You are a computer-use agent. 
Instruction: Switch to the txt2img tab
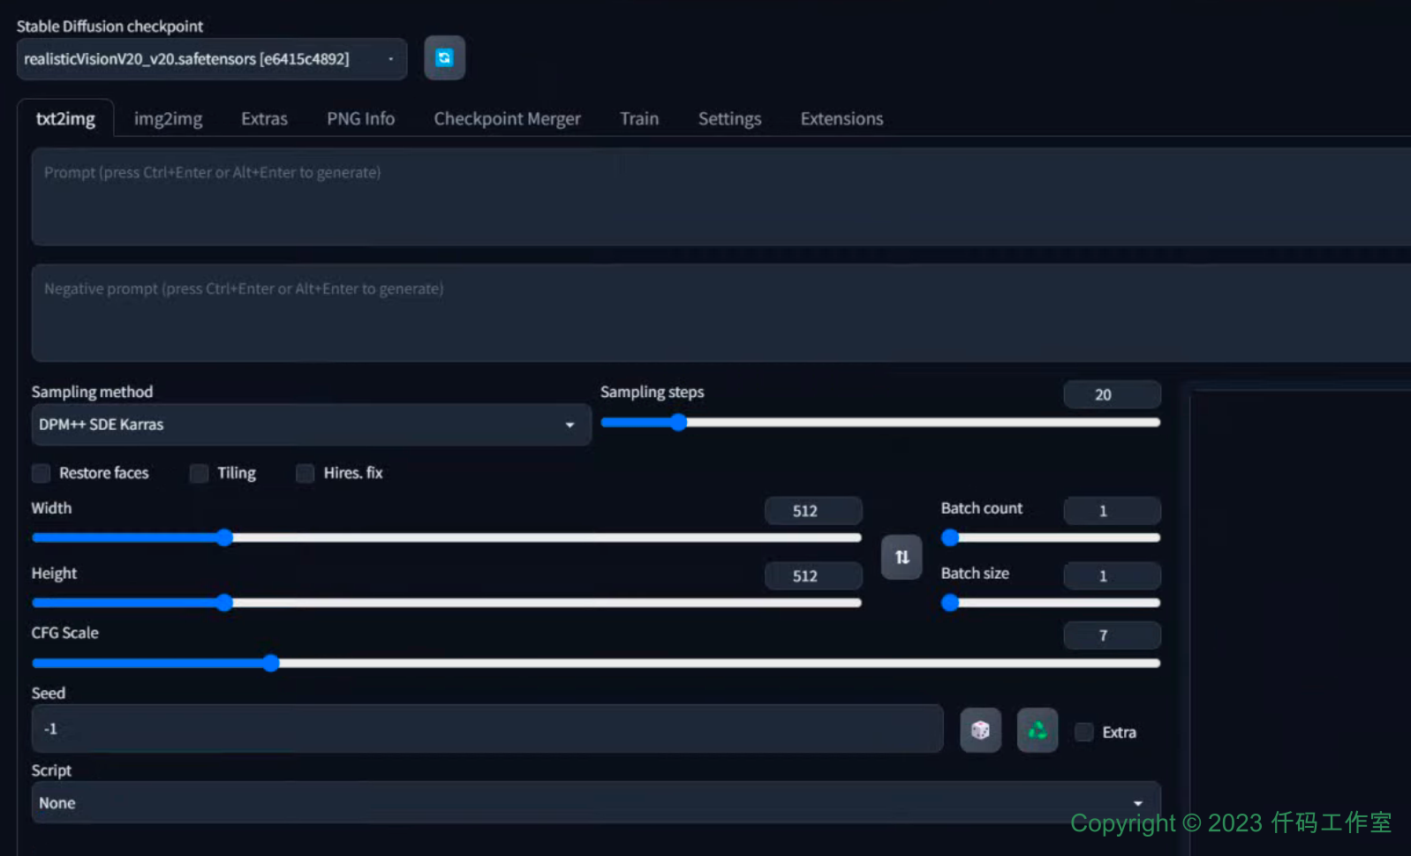(x=65, y=118)
